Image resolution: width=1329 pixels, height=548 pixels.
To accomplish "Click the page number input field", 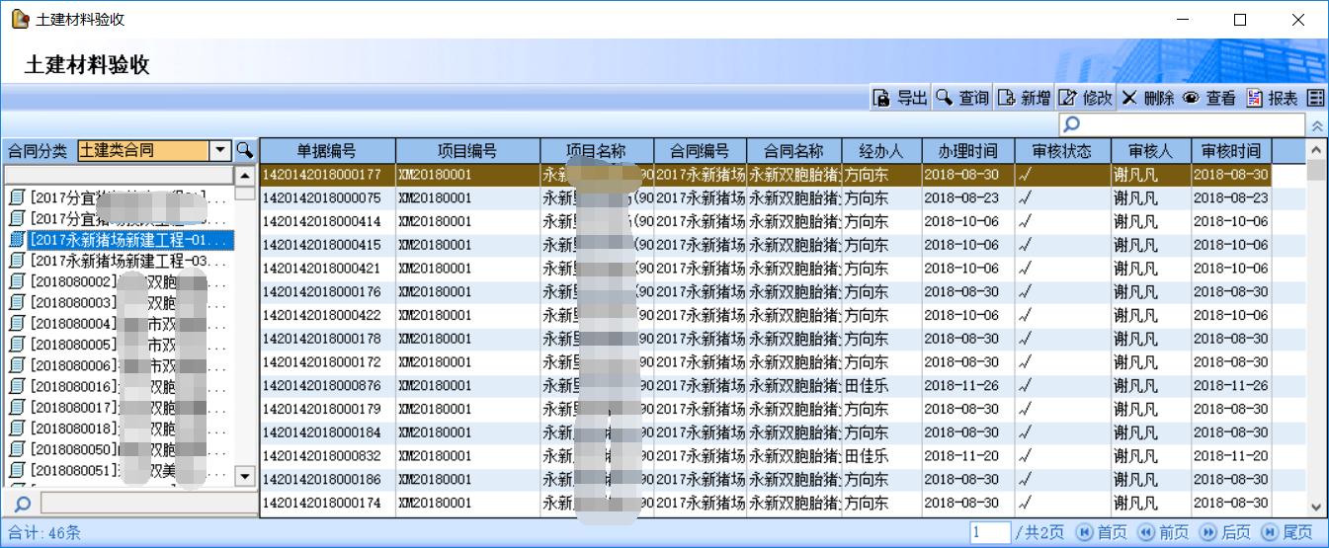I will coord(989,533).
